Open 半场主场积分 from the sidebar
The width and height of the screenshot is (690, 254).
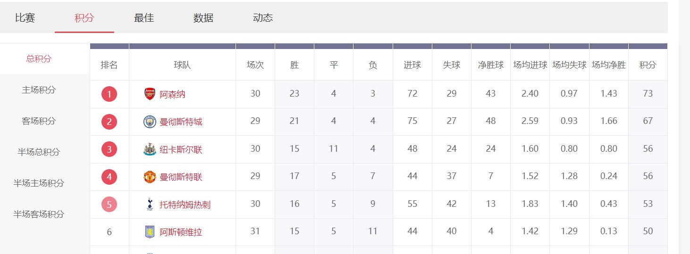[x=39, y=183]
